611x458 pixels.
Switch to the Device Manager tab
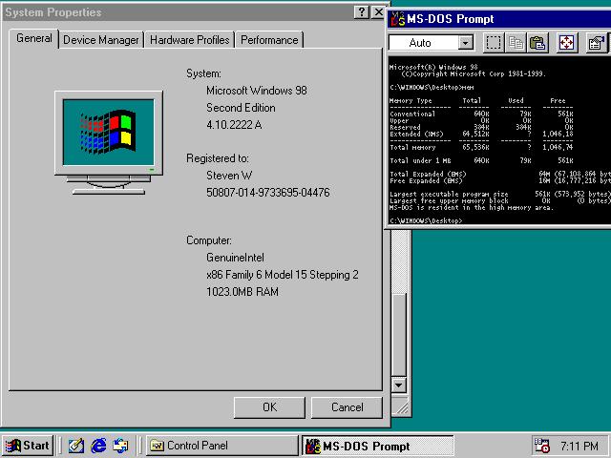click(x=101, y=40)
